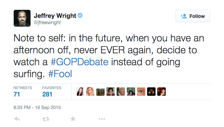The image size is (224, 127).
Task: Retweet using the retweet arrows icon
Action: [x=46, y=119]
